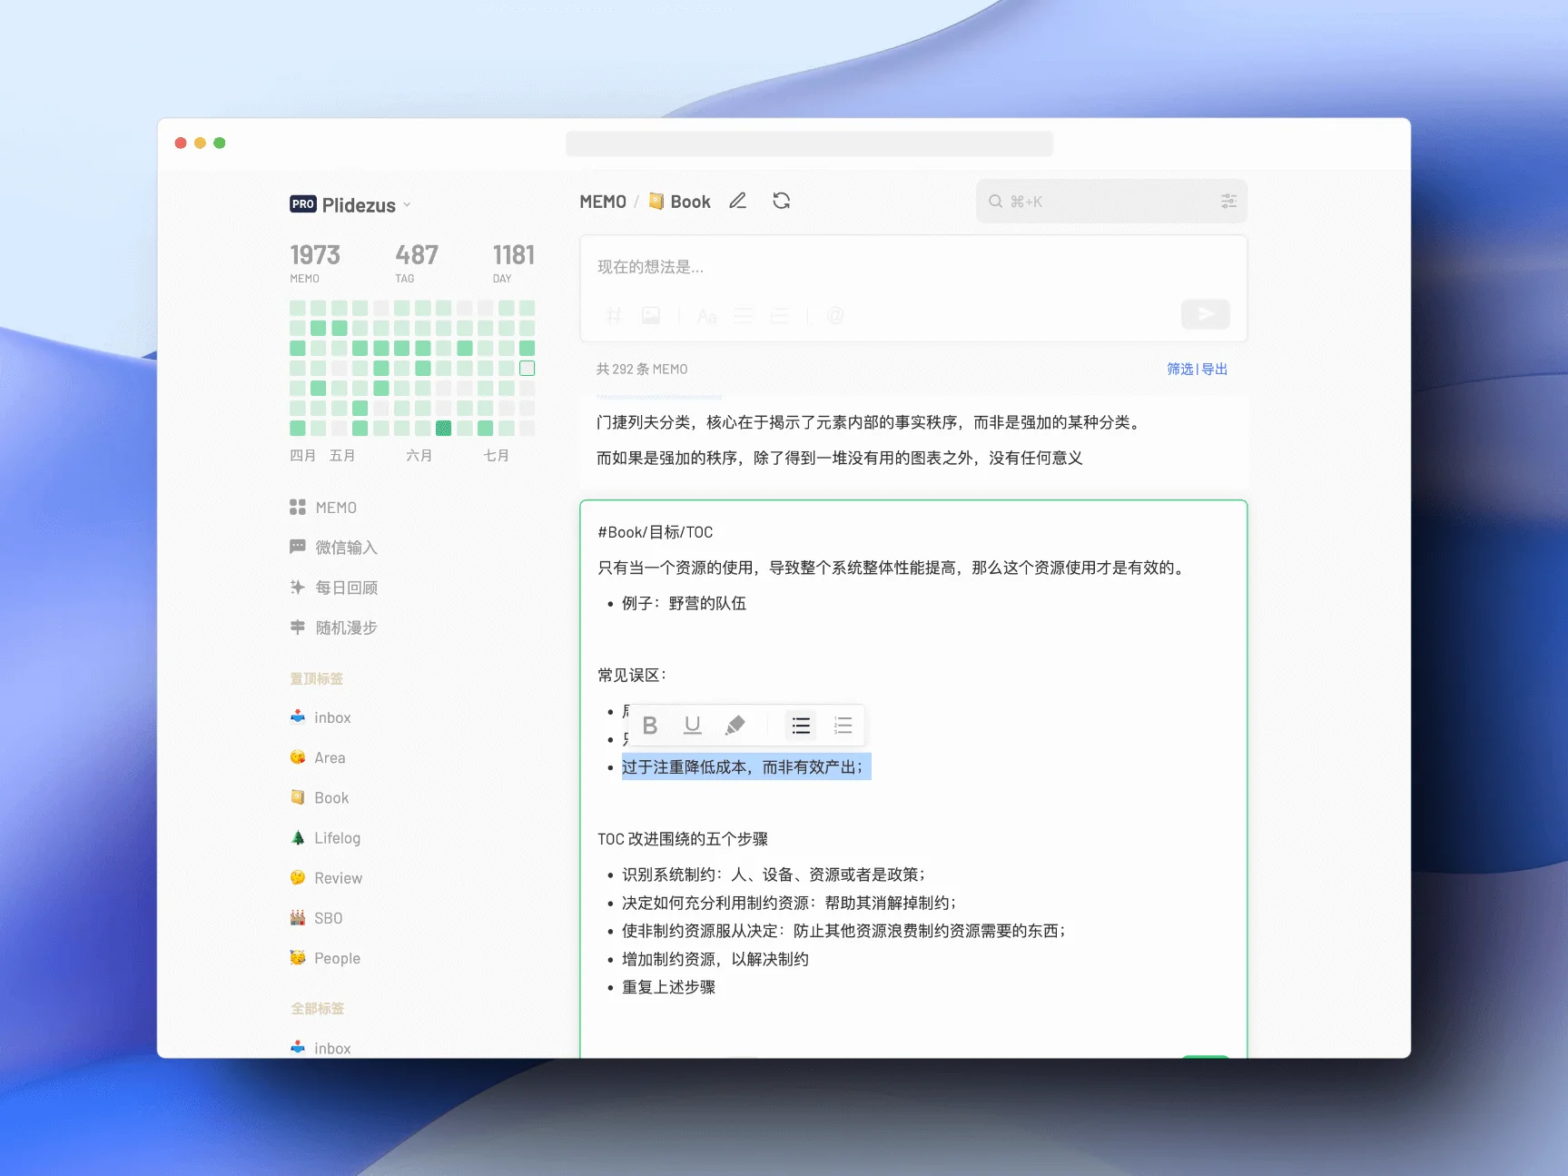Image resolution: width=1568 pixels, height=1176 pixels.
Task: Click the #Book/目标/TOC tag in memo
Action: click(x=656, y=532)
